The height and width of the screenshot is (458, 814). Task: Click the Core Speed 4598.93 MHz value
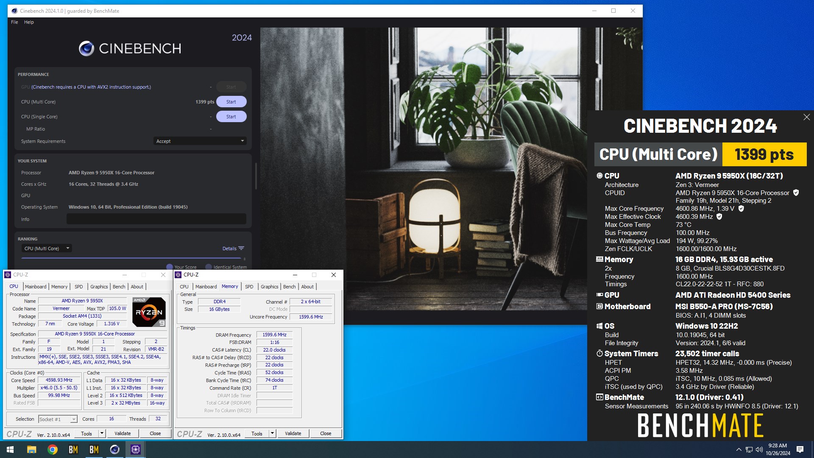[x=59, y=380]
